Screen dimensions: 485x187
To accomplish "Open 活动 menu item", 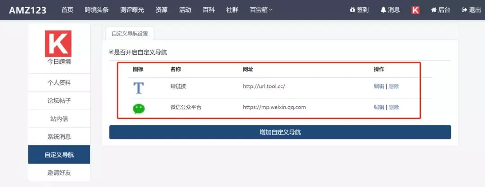I will click(x=185, y=10).
